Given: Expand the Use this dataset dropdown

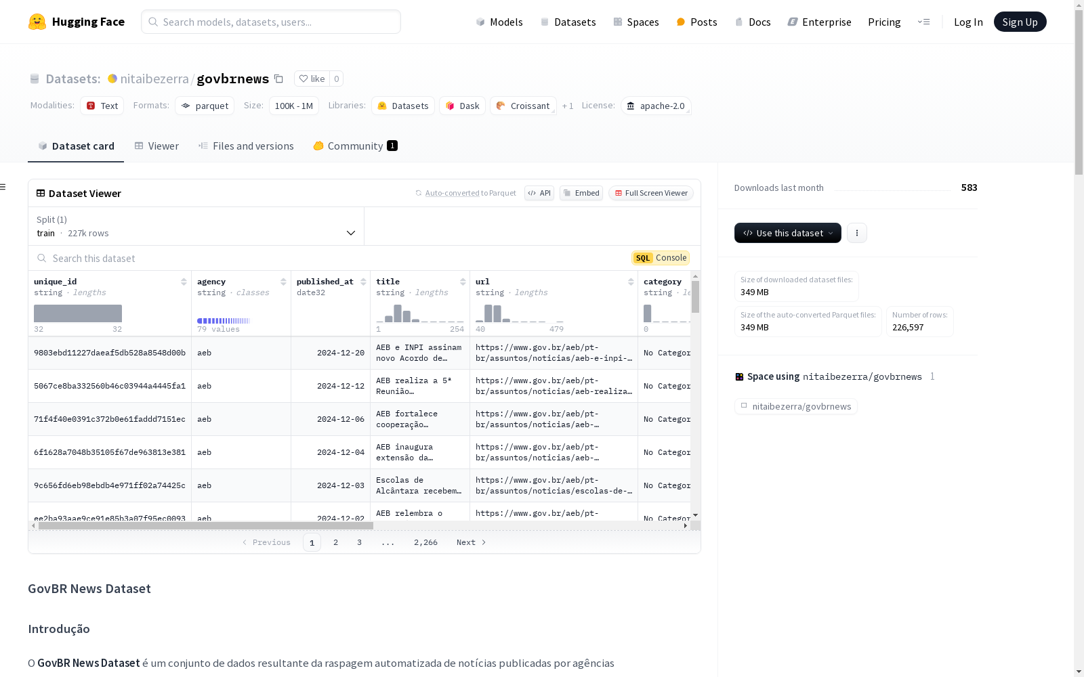Looking at the screenshot, I should (787, 233).
